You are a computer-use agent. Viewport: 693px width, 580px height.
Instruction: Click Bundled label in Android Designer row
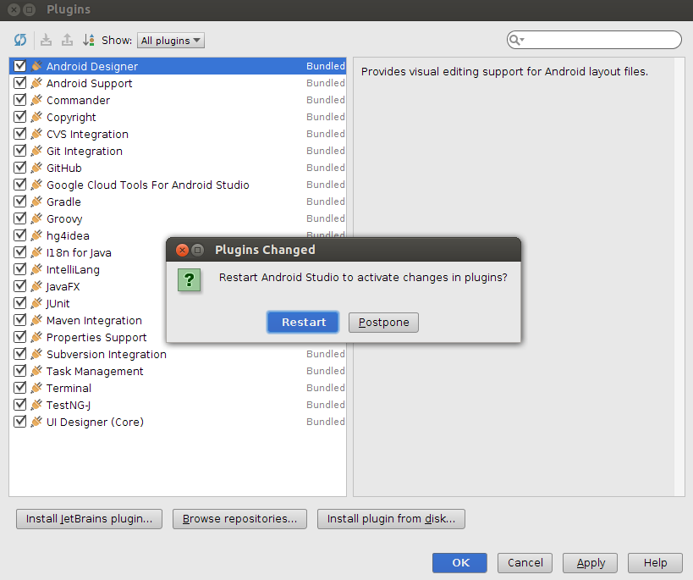coord(326,66)
